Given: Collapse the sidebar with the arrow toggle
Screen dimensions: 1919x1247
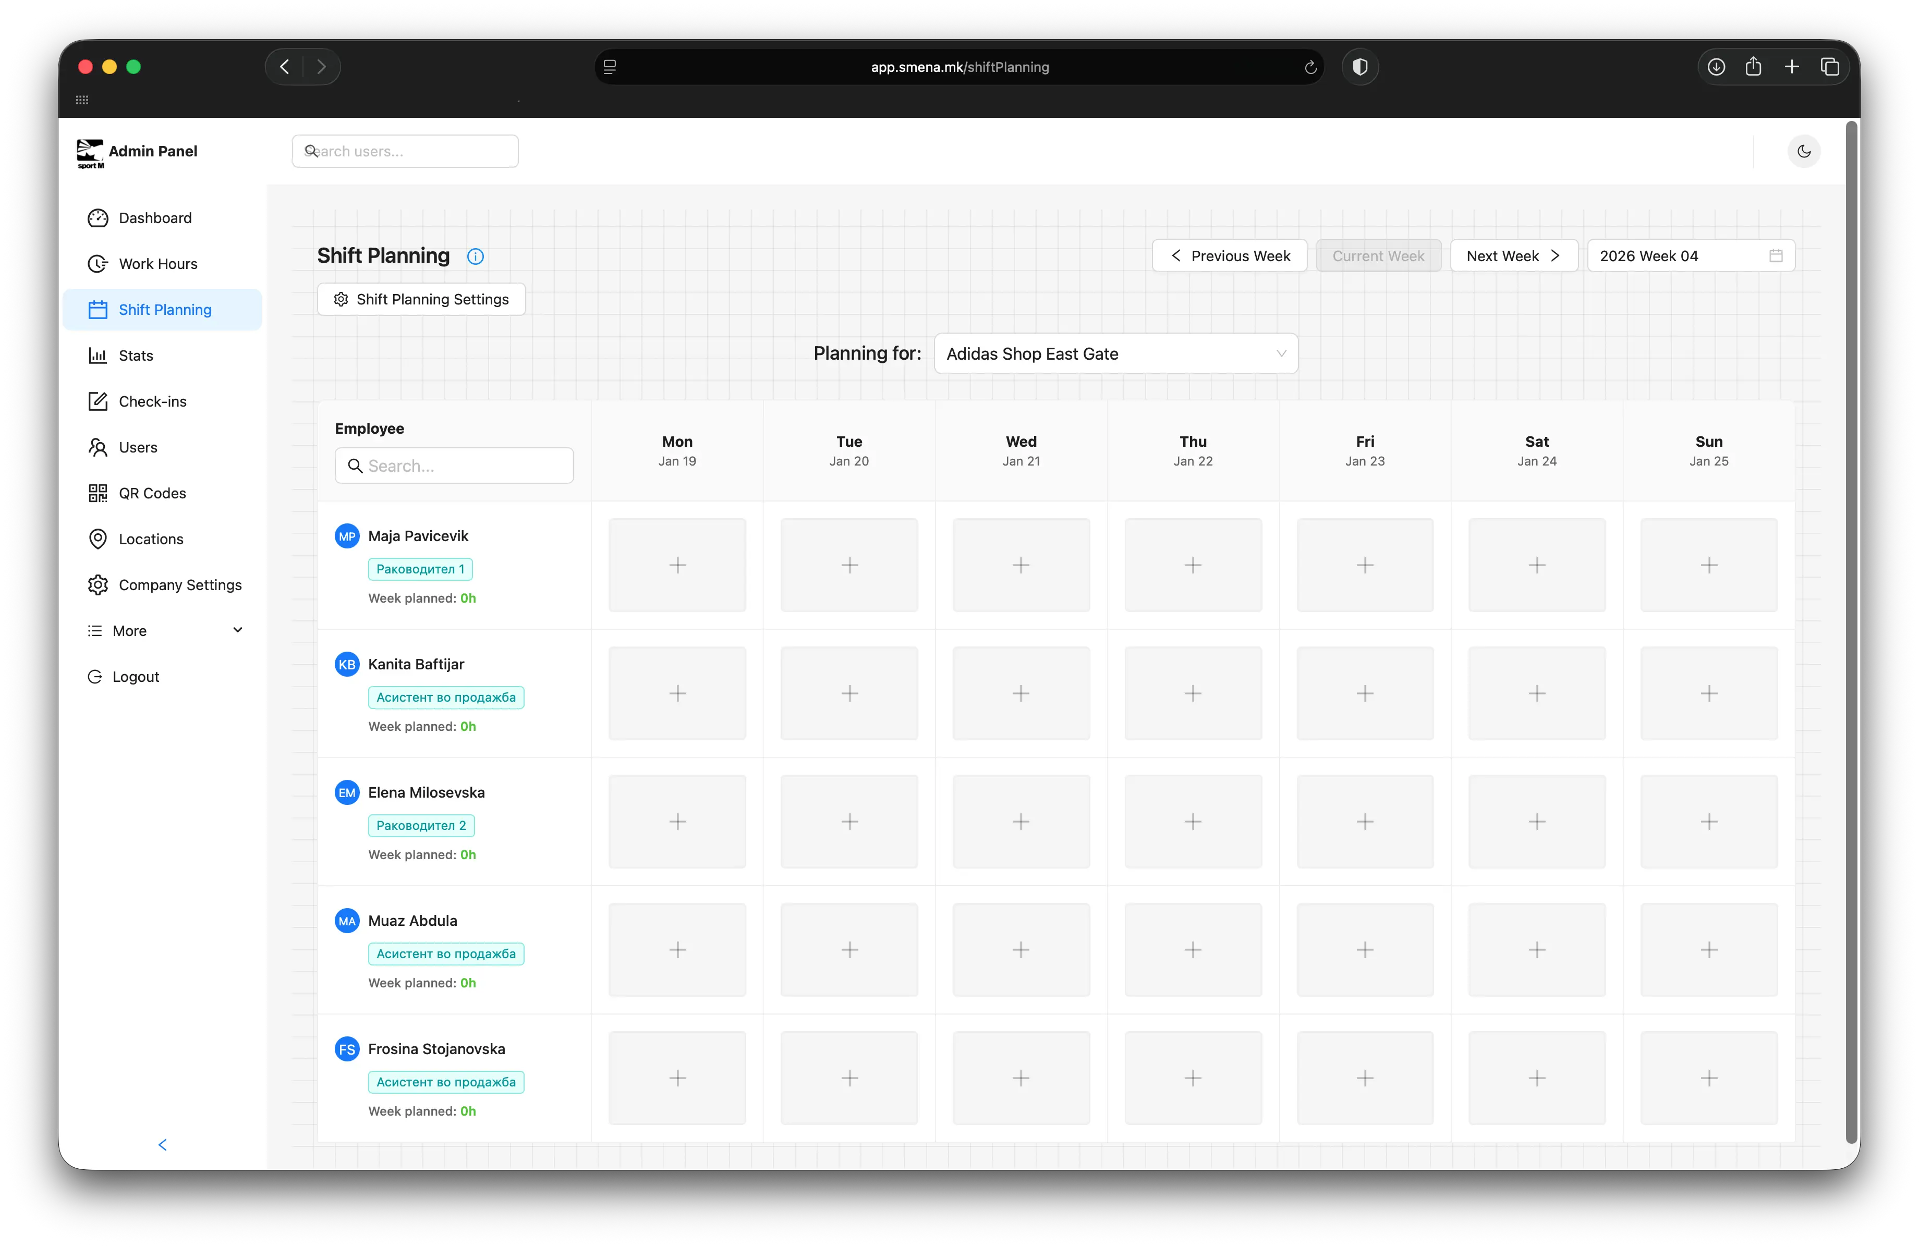Looking at the screenshot, I should [163, 1145].
